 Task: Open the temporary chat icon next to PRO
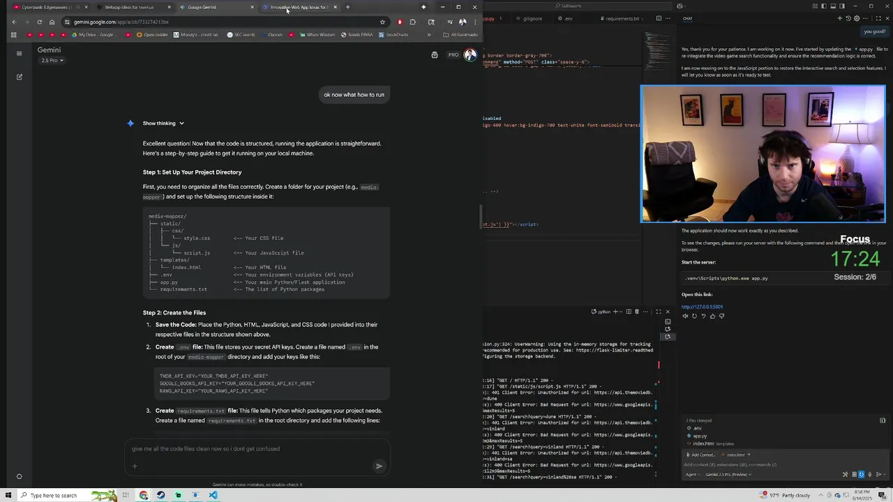tap(434, 55)
